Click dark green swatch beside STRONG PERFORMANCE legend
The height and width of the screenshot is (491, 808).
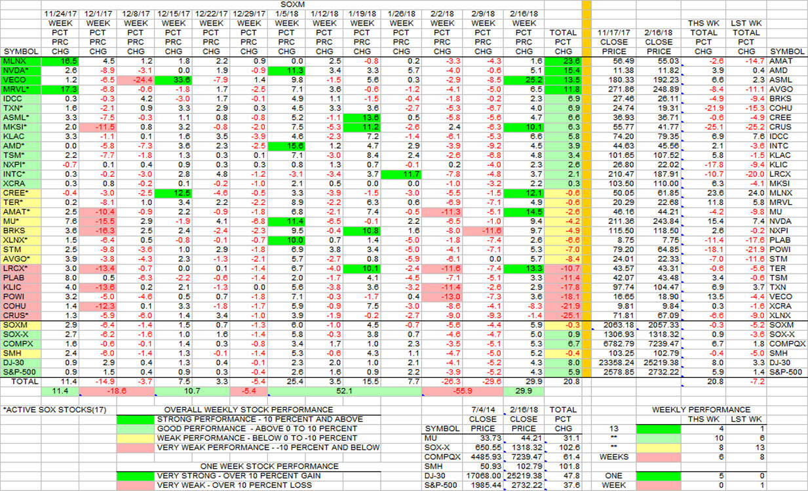tap(136, 419)
